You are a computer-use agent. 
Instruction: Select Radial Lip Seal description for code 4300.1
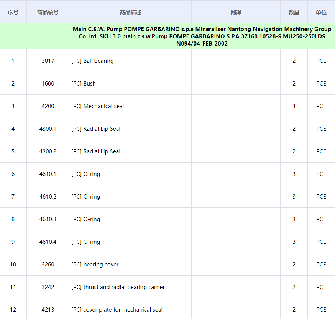click(x=96, y=129)
